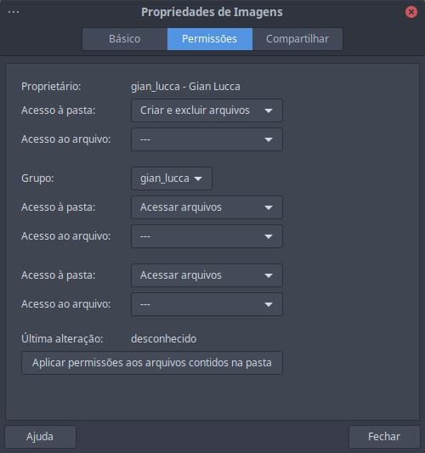425x453 pixels.
Task: Expand group 'Acesso ao arquivo' dropdown
Action: tap(207, 236)
